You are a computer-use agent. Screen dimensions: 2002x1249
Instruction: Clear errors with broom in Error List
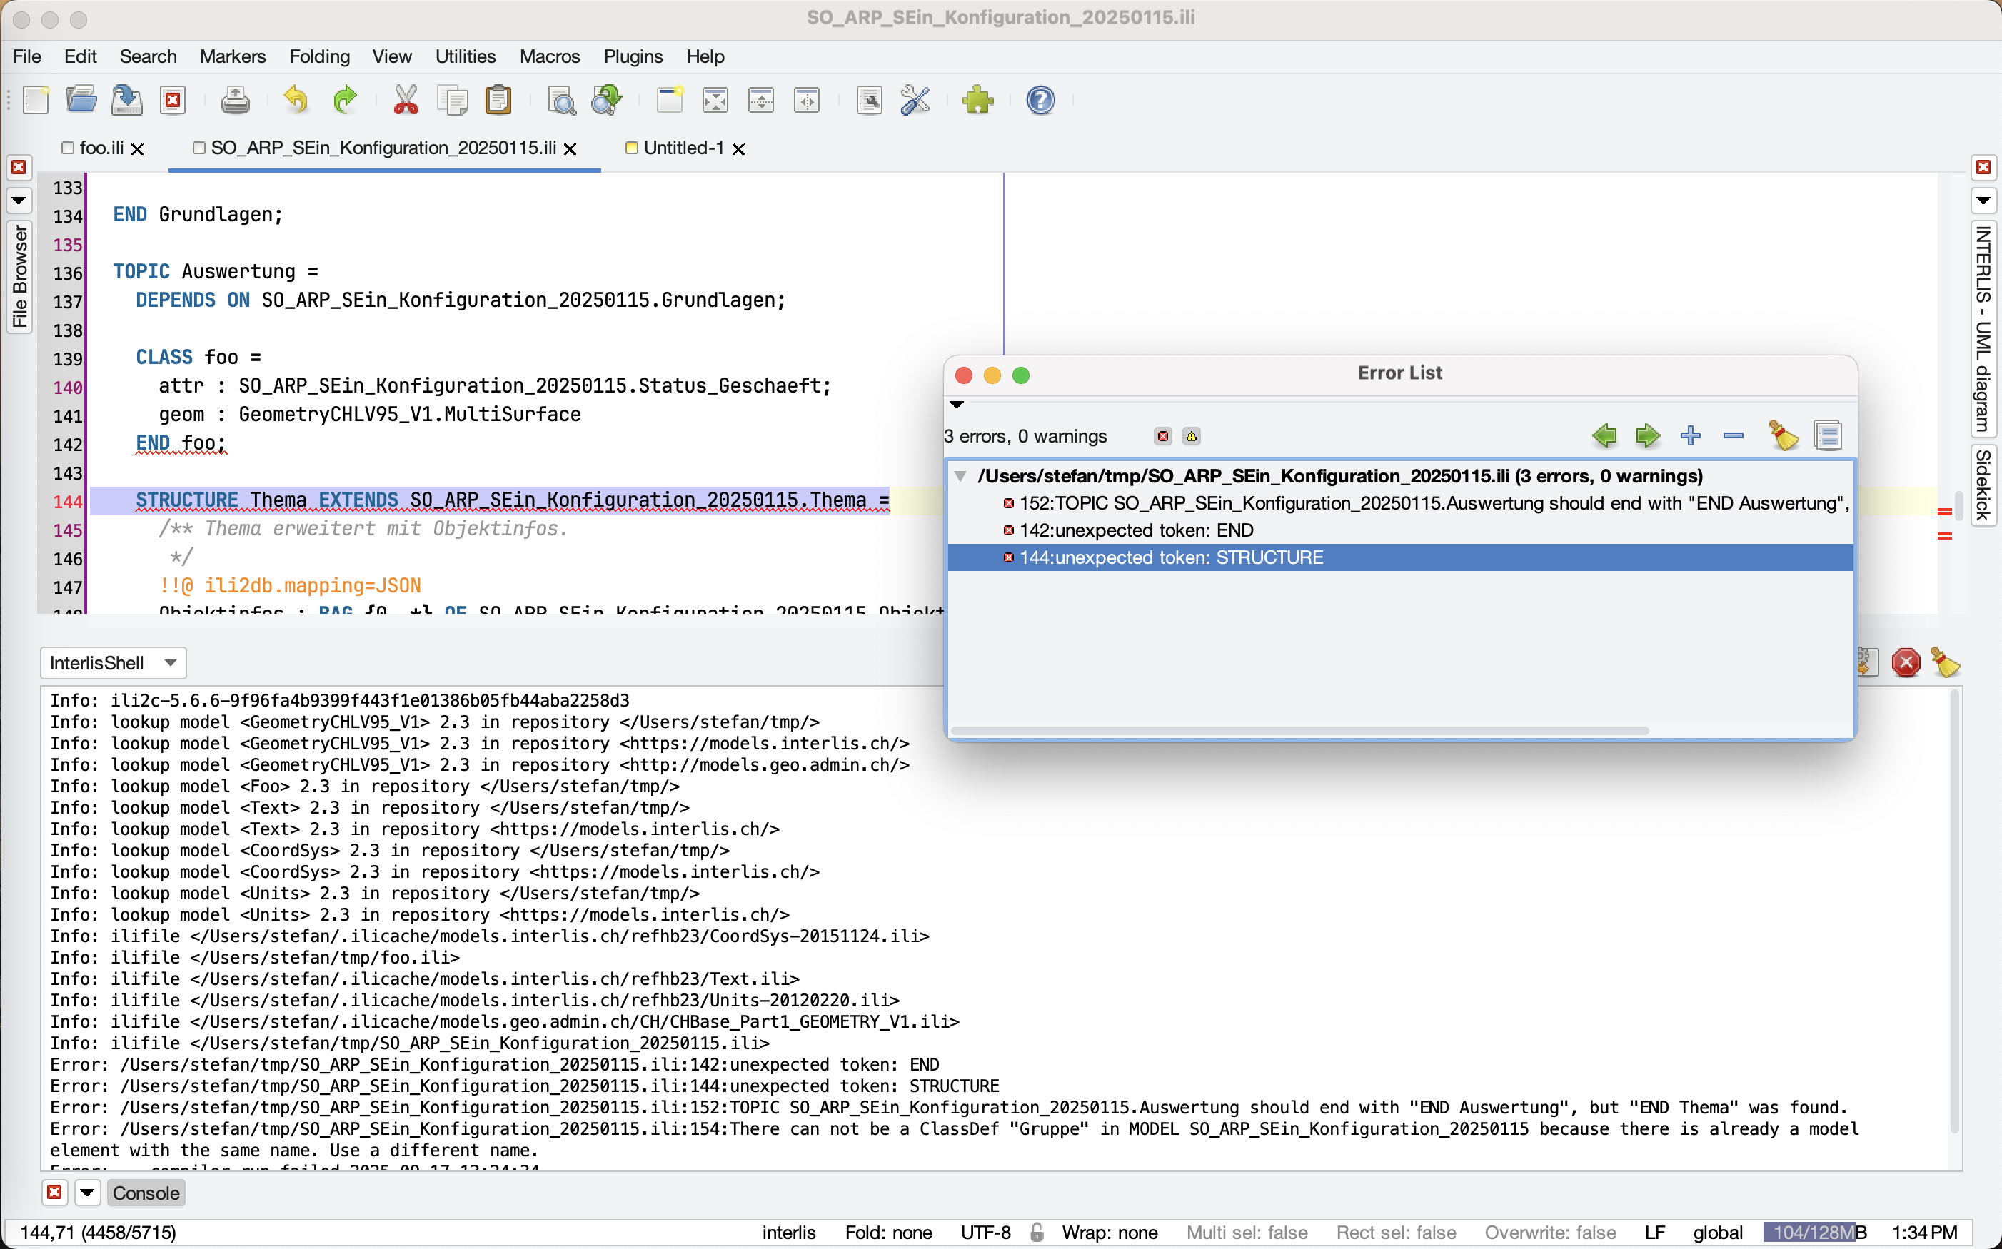[x=1783, y=435]
